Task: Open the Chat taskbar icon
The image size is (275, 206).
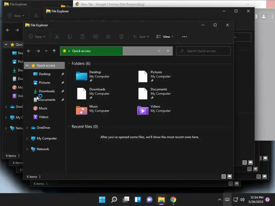Action: 149,200
